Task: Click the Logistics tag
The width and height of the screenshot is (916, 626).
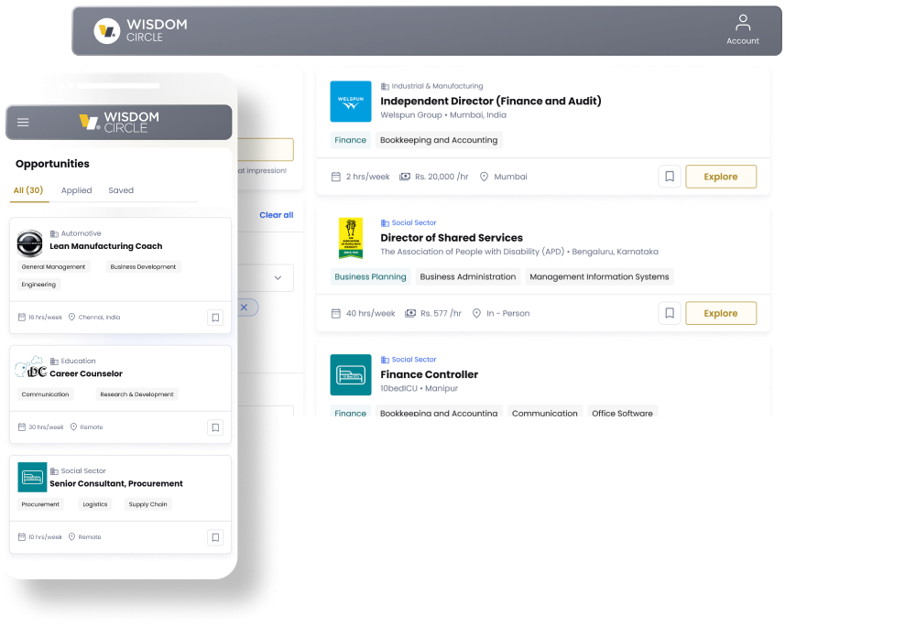Action: pyautogui.click(x=95, y=504)
